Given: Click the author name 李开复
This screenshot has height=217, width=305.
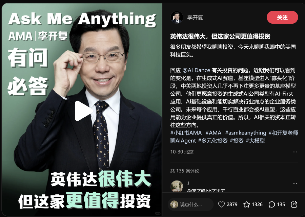Looking at the screenshot, I should point(195,18).
